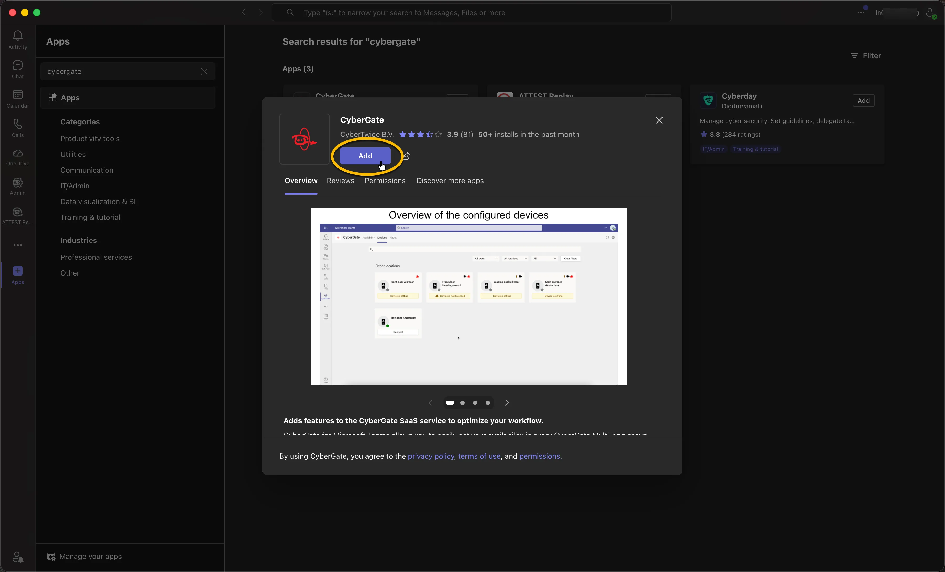Select the IT/Admin category
945x572 pixels.
(x=75, y=186)
